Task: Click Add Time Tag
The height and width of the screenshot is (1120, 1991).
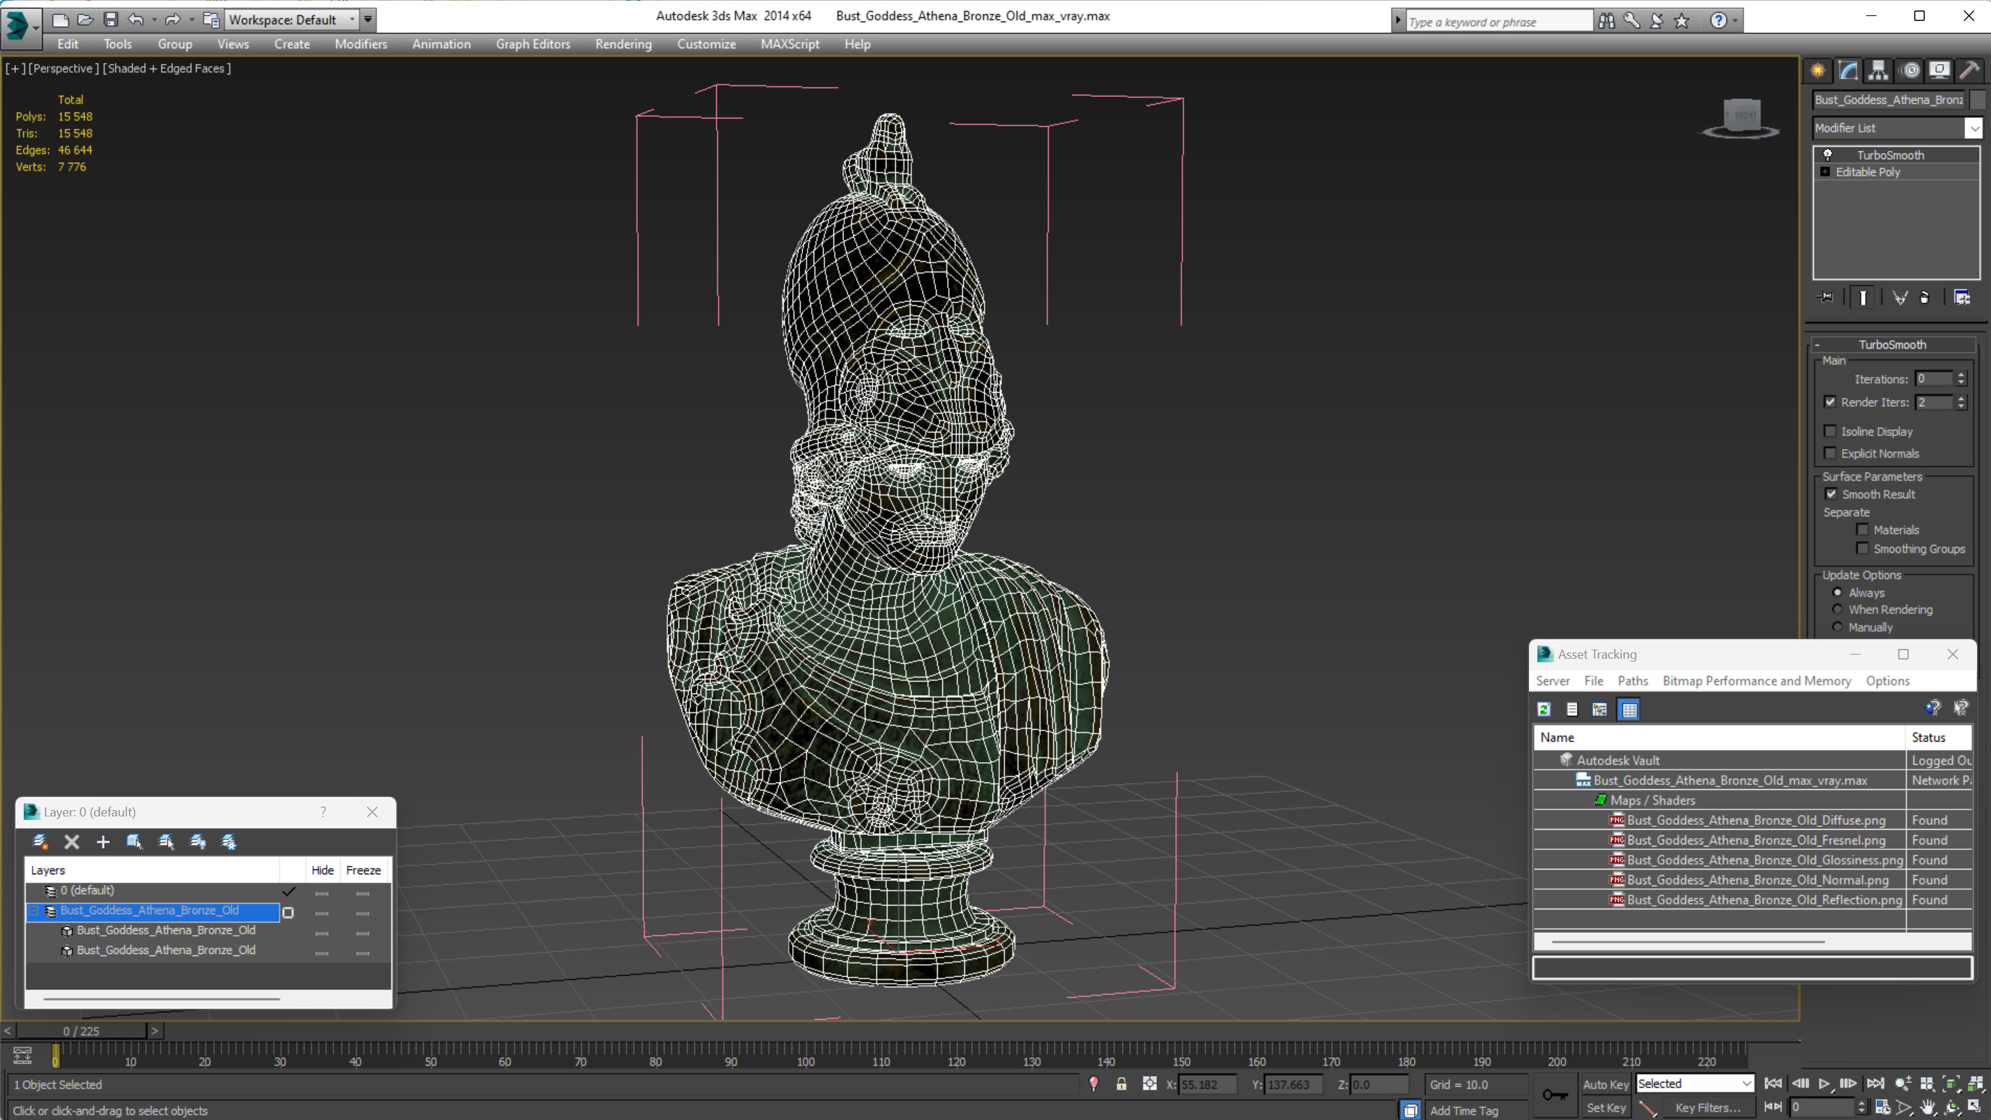Action: tap(1464, 1110)
